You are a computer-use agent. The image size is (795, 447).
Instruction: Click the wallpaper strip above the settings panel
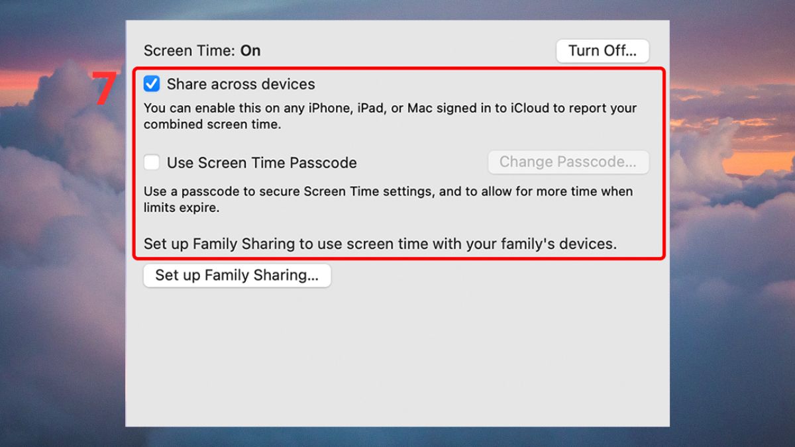(397, 9)
